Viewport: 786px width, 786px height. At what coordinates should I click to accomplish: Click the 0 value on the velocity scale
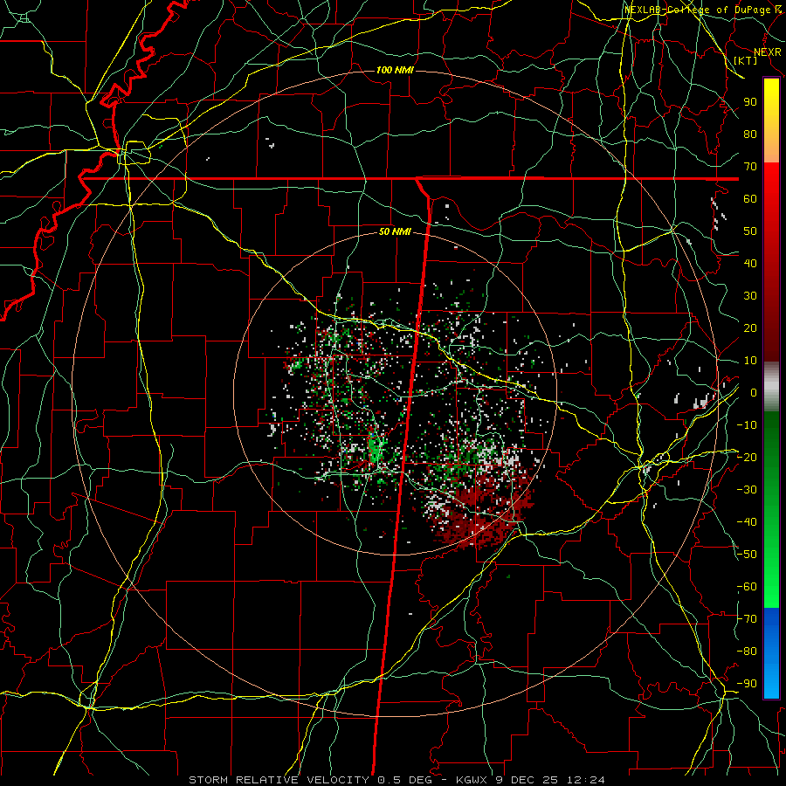(754, 392)
